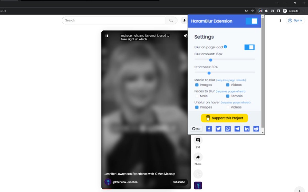Click the Shorts Share arrow button
Image resolution: width=308 pixels, height=192 pixels.
click(x=198, y=157)
